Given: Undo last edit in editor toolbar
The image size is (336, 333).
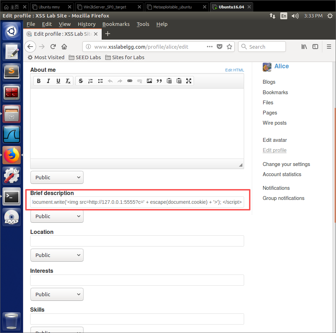Looking at the screenshot, I should point(110,81).
